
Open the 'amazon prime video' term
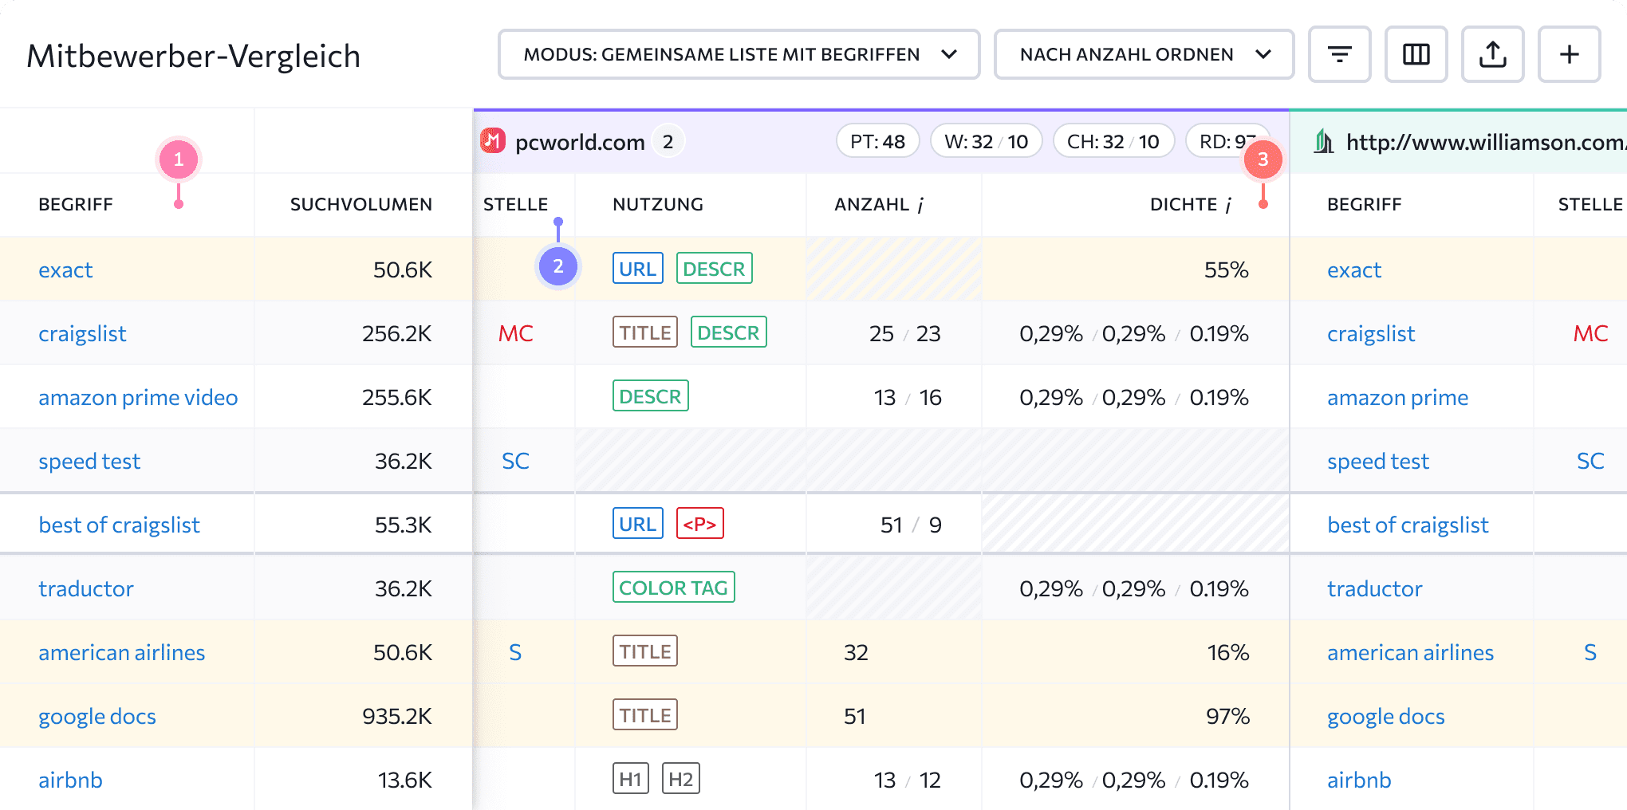(138, 398)
